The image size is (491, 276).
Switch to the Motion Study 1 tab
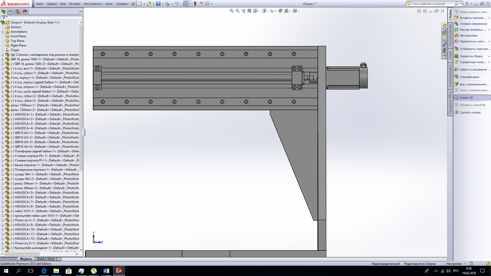[x=47, y=259]
